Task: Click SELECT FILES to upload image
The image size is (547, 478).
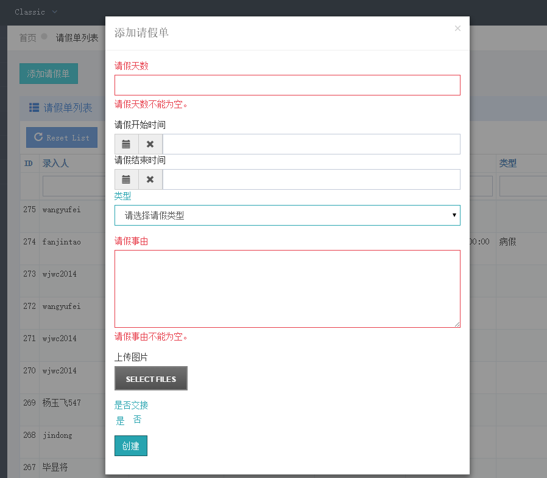Action: coord(150,379)
